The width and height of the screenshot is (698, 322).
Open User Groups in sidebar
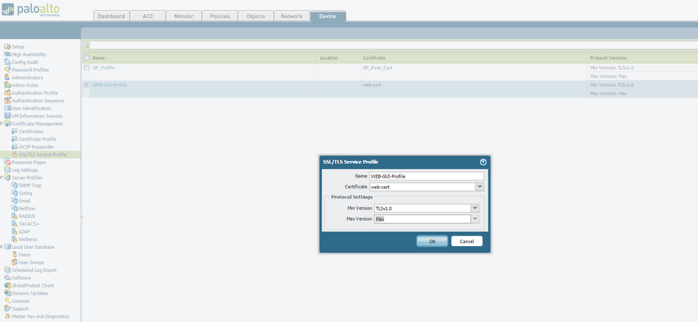tap(31, 263)
